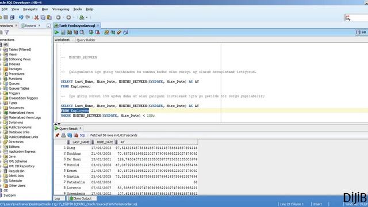Pin the query result with the pushpin icon
The width and height of the screenshot is (368, 207).
[x=57, y=135]
